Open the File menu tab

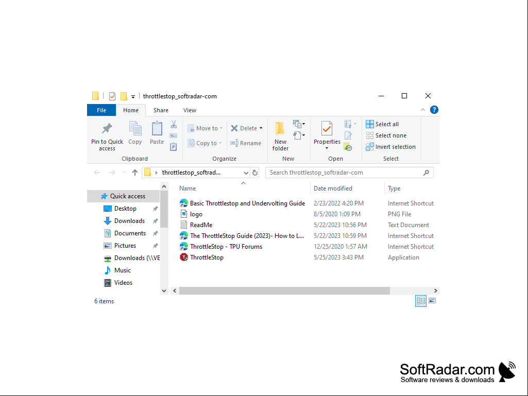coord(101,110)
